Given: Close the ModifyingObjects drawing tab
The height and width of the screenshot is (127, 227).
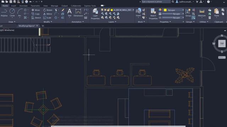Looking at the screenshot, I should [x=37, y=26].
